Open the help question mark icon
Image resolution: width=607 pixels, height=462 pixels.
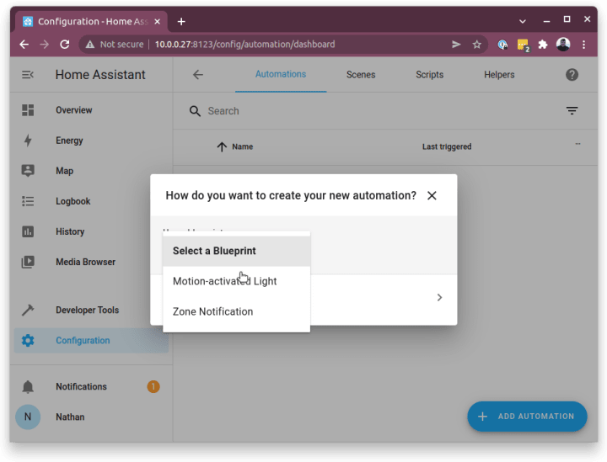[572, 75]
